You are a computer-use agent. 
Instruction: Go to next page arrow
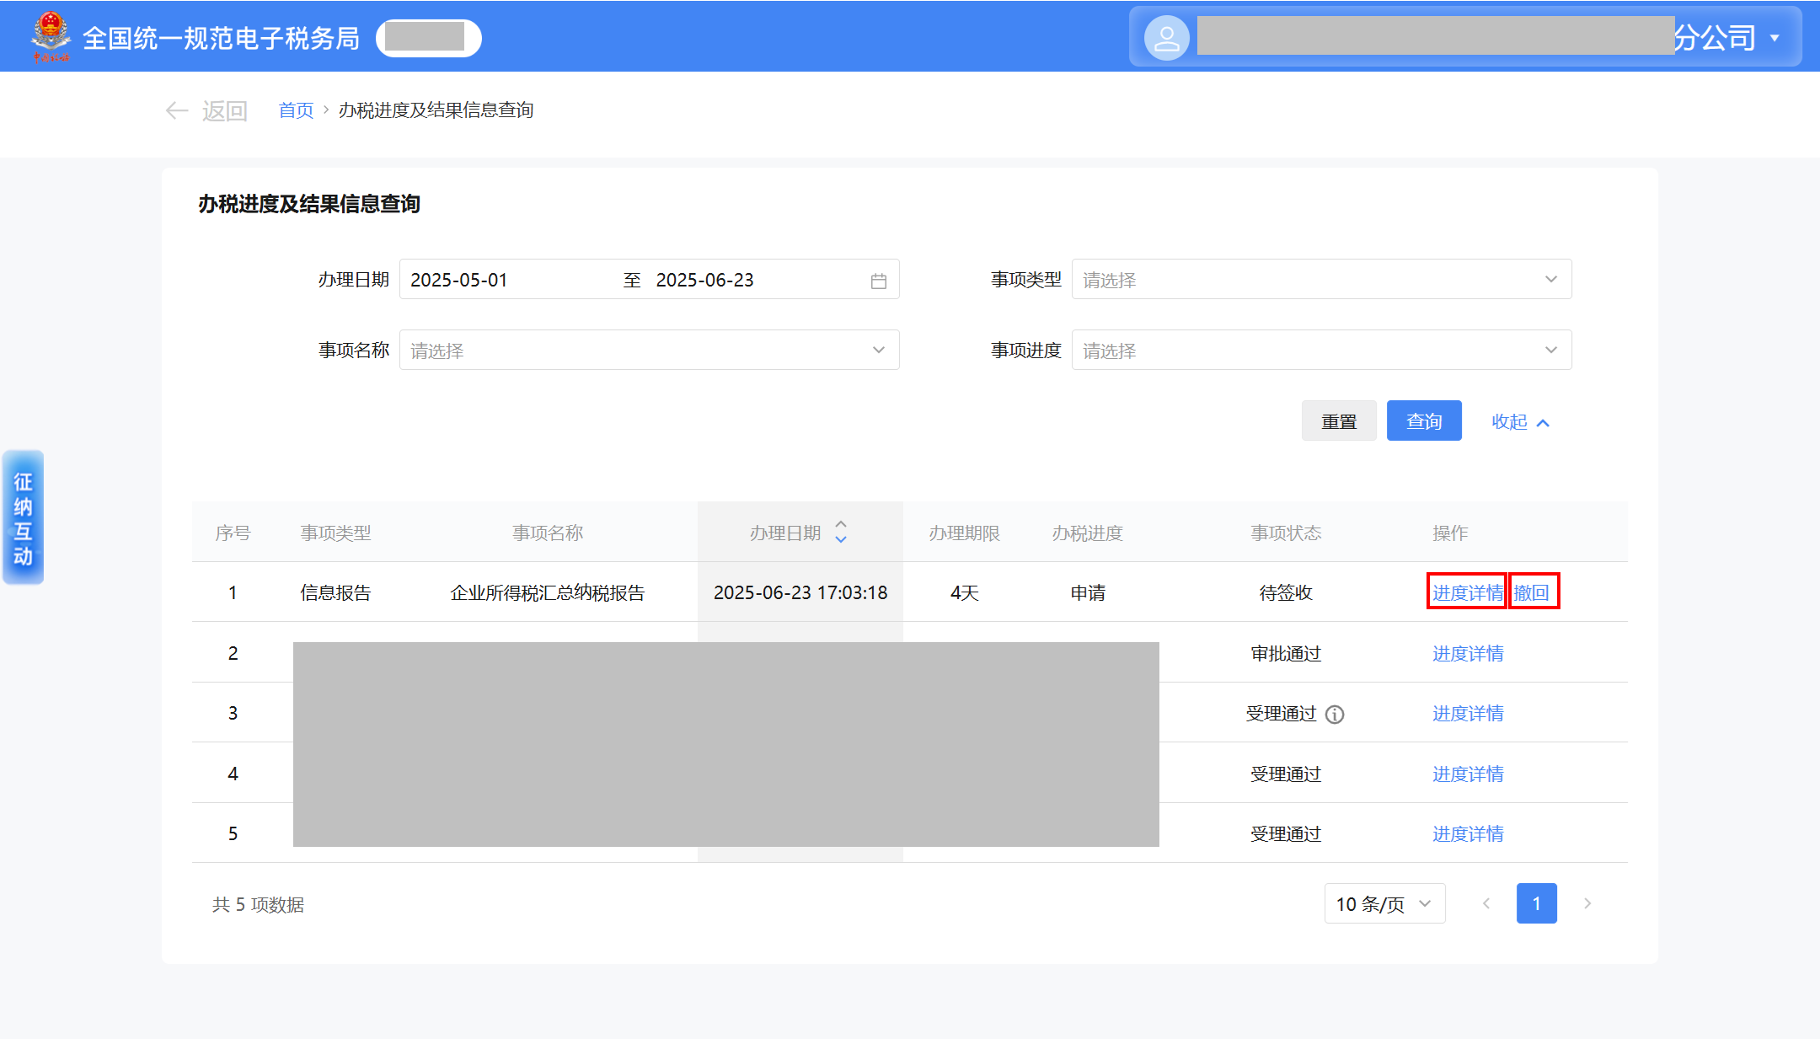[x=1587, y=903]
